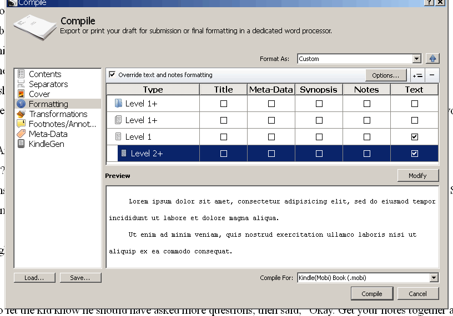Select the Meta-Data tag icon

click(x=21, y=134)
